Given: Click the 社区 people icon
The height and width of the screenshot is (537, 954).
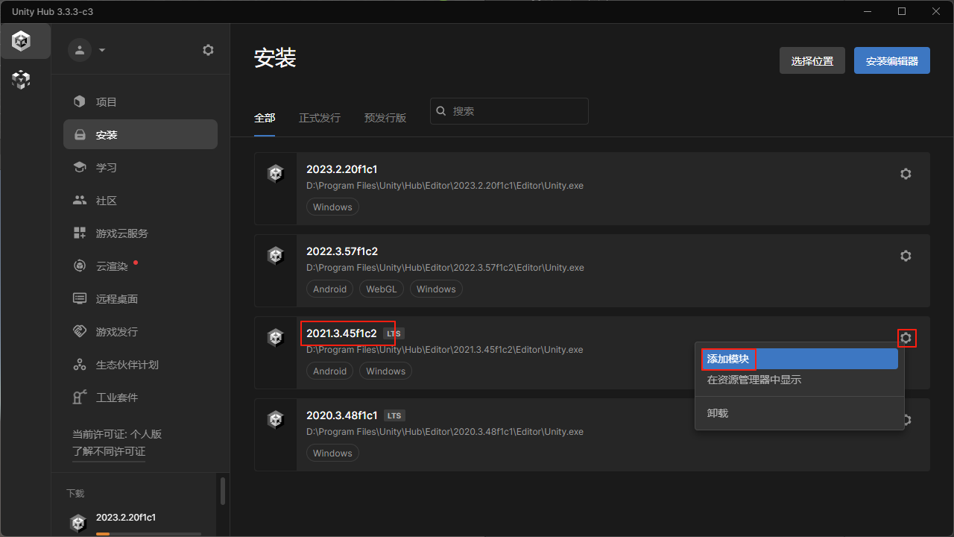Looking at the screenshot, I should point(80,200).
